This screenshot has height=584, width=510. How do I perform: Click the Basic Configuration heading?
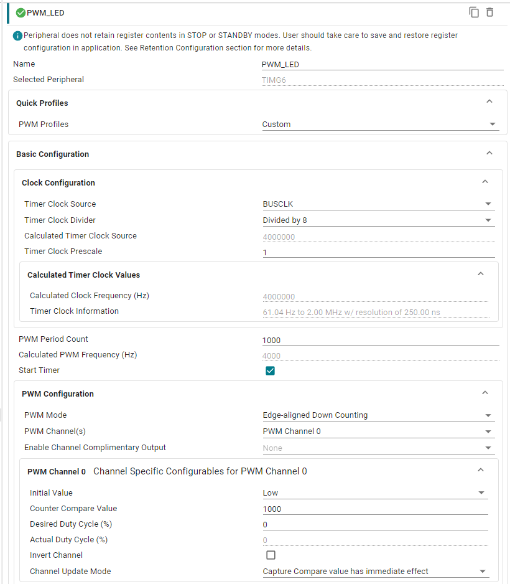pyautogui.click(x=52, y=154)
